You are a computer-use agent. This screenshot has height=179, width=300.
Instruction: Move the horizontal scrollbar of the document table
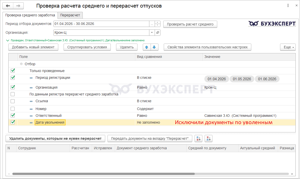coord(103,174)
